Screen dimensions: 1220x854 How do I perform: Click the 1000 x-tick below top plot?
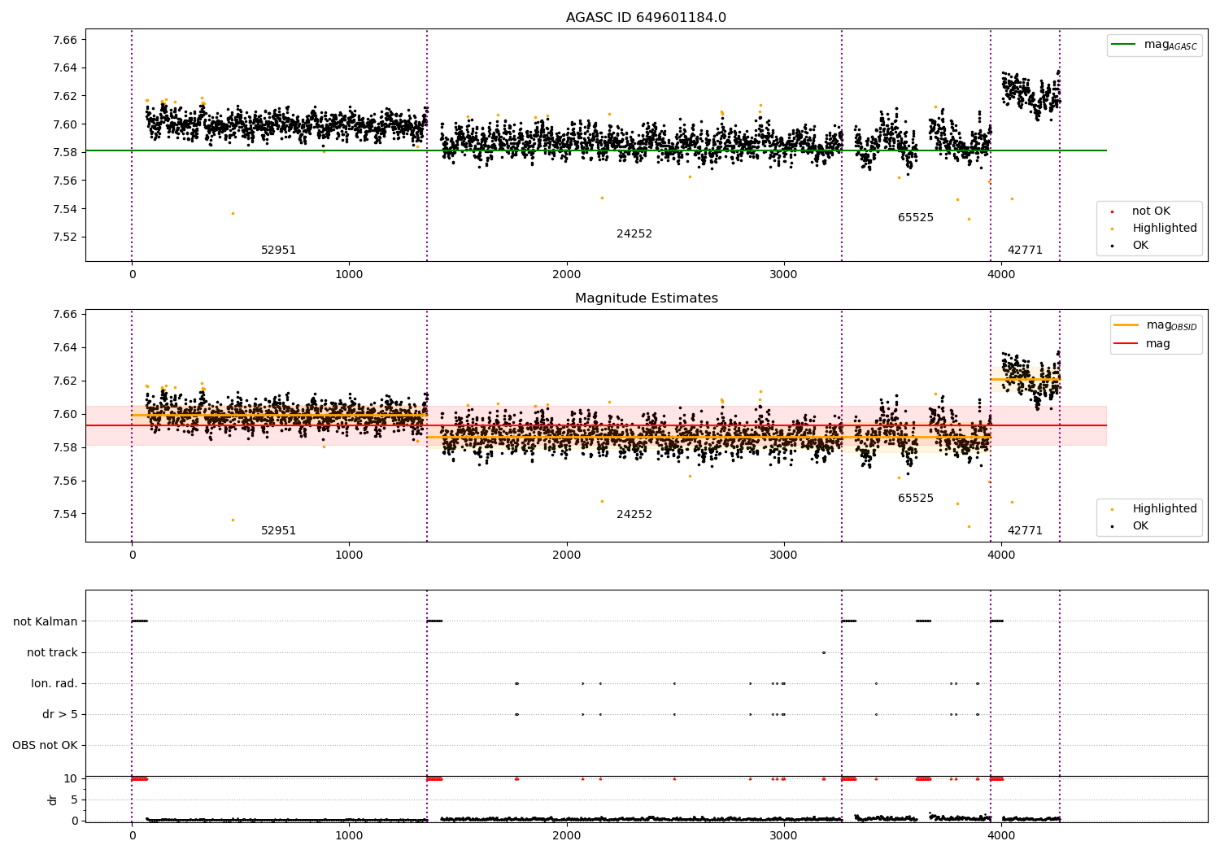click(350, 275)
